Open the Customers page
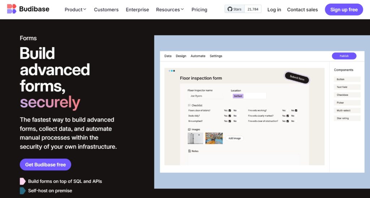Image resolution: width=370 pixels, height=198 pixels. tap(106, 10)
